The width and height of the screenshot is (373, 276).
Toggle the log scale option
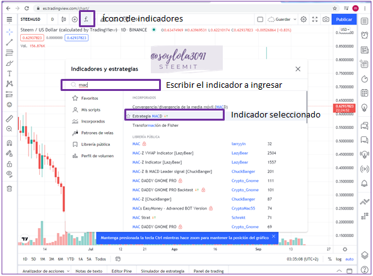tap(338, 259)
